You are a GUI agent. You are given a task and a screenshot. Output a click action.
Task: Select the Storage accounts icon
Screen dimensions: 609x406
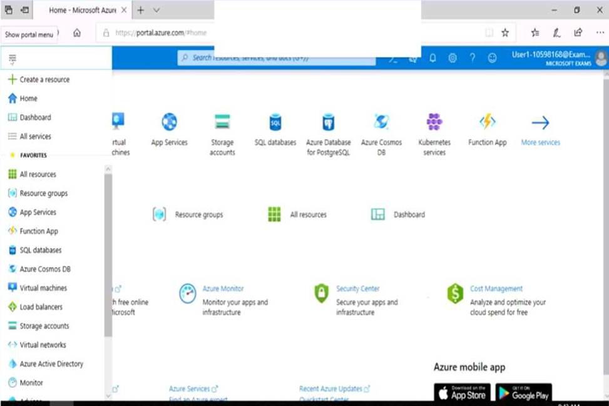[222, 121]
